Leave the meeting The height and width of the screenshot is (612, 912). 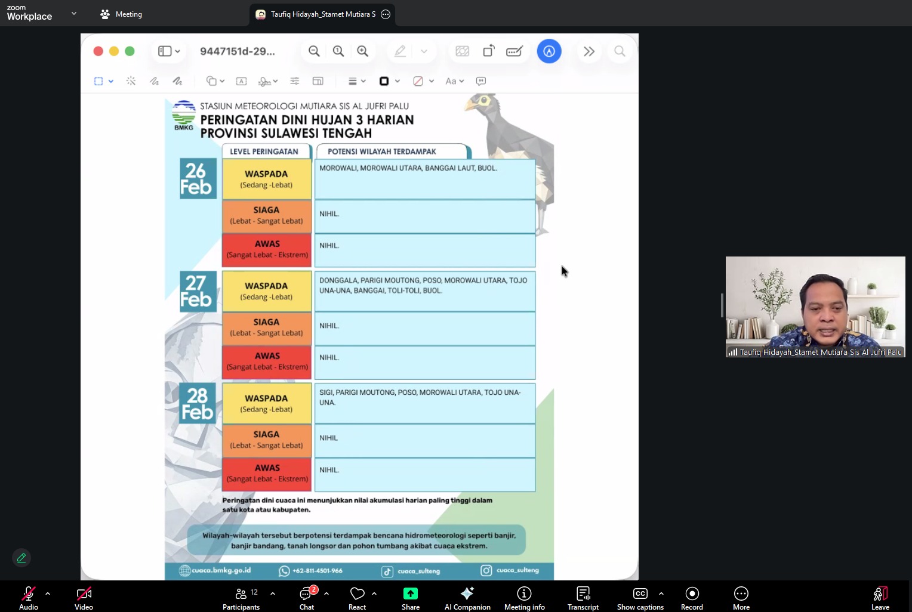[880, 598]
